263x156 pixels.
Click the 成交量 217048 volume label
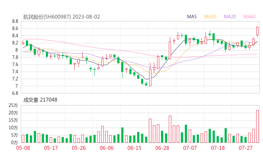click(40, 100)
